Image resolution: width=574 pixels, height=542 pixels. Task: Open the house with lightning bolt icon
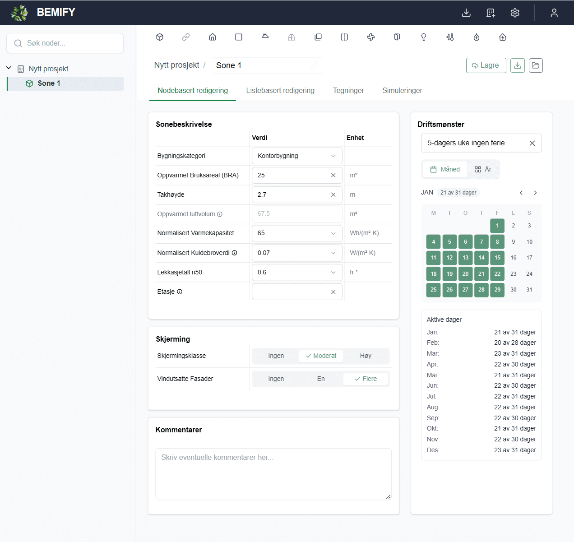point(503,37)
